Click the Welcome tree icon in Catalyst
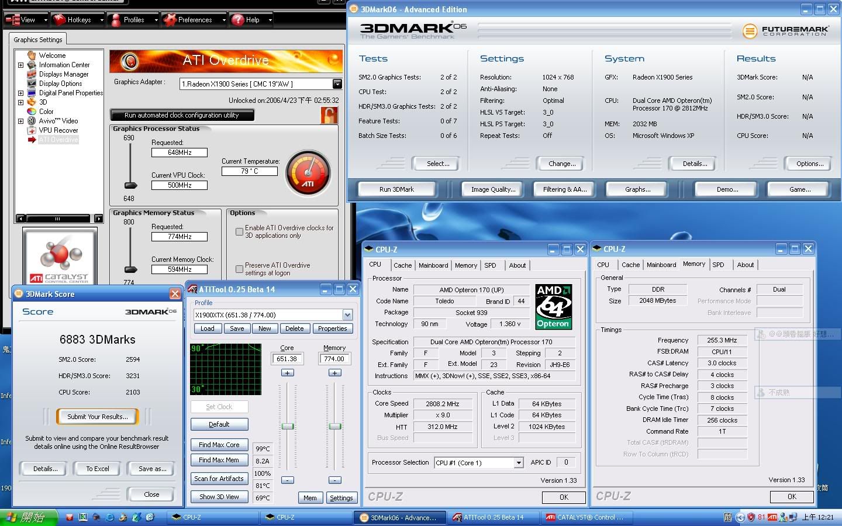Image resolution: width=842 pixels, height=526 pixels. [x=32, y=56]
